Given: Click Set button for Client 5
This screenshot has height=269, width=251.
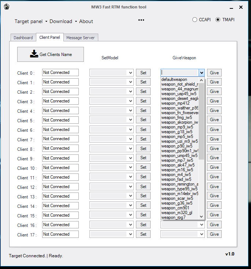Looking at the screenshot, I should pos(143,120).
